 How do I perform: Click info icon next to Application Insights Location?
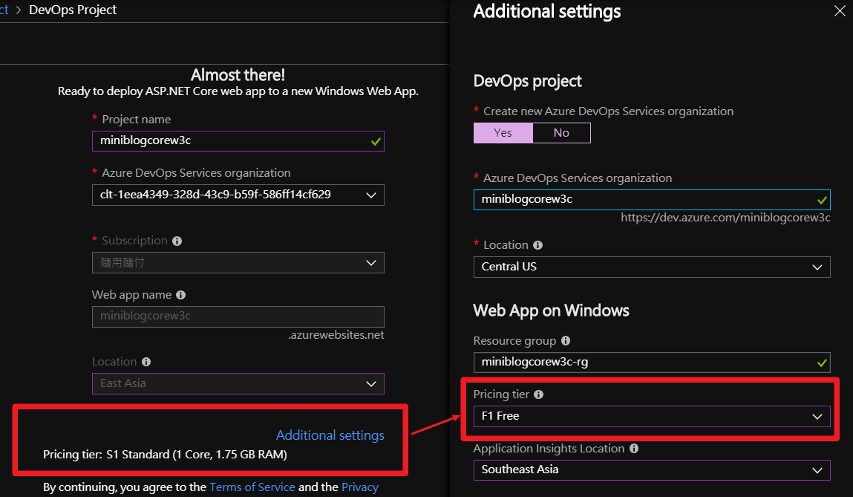634,449
